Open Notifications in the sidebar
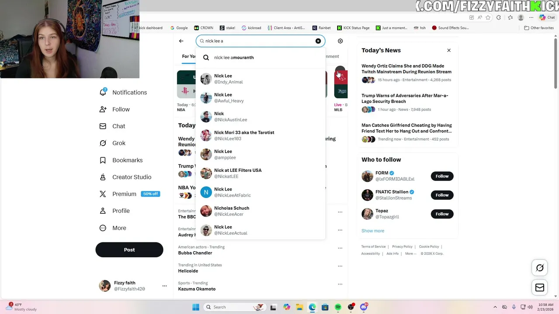 point(123,92)
